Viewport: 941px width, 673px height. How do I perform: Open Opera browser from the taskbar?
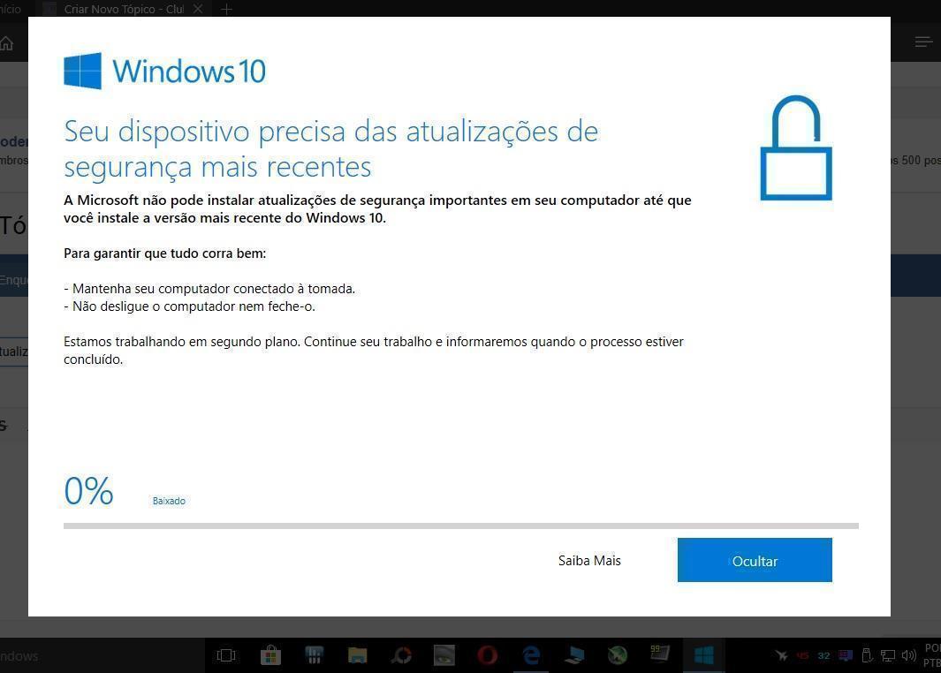488,655
